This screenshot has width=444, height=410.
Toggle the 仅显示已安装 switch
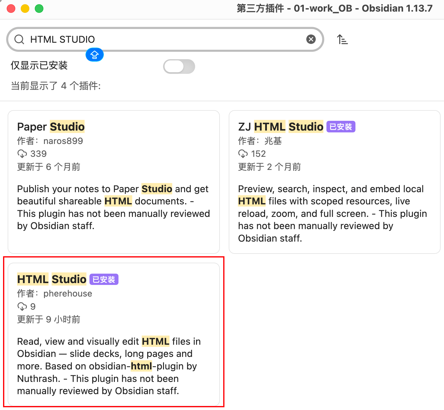pyautogui.click(x=179, y=67)
